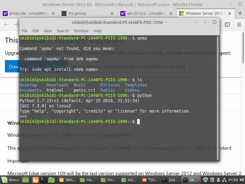Launch Terminal from the panel launcher
The width and height of the screenshot is (245, 184).
[x=43, y=180]
